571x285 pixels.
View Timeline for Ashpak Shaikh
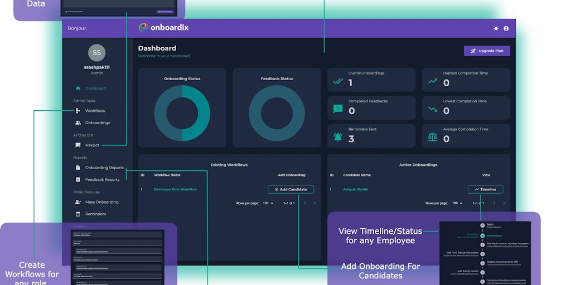[x=486, y=189]
